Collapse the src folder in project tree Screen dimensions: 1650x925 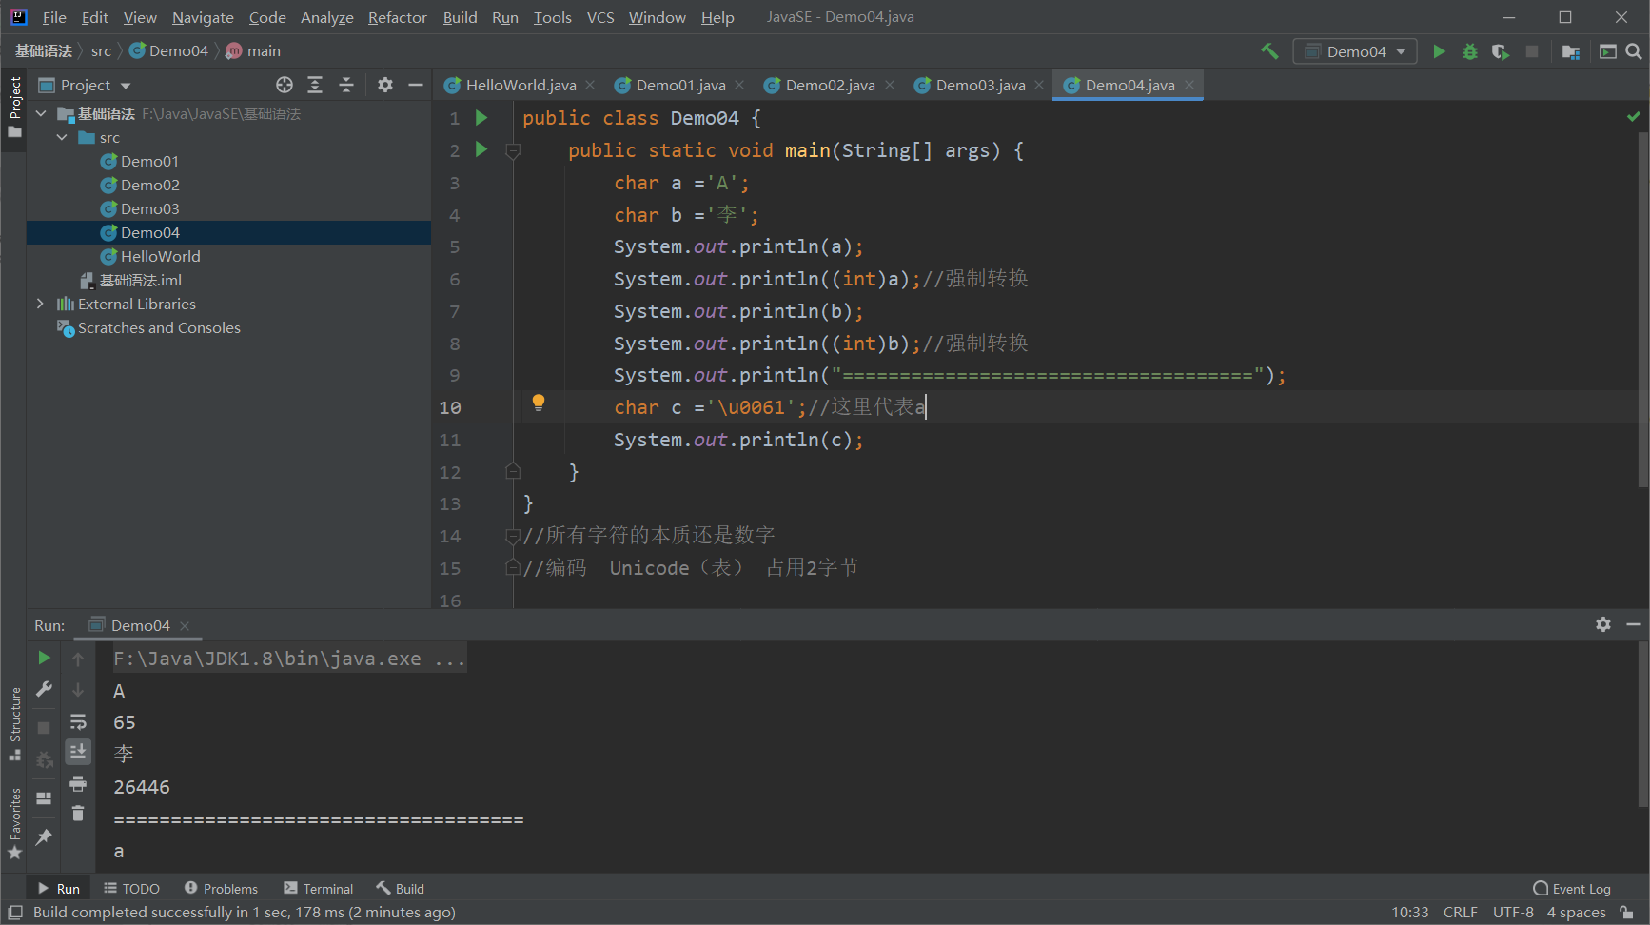62,138
